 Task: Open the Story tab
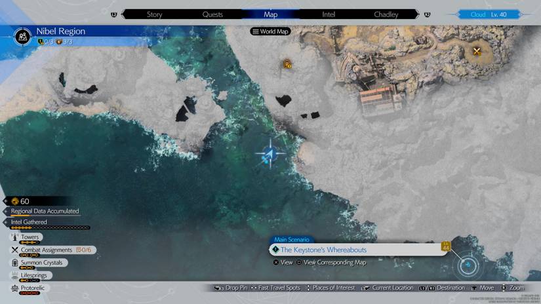(x=154, y=14)
